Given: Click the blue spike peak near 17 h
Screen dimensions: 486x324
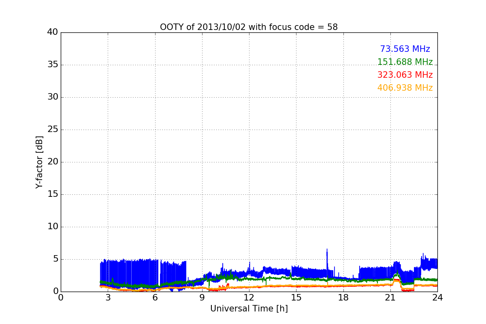Looking at the screenshot, I should point(327,249).
